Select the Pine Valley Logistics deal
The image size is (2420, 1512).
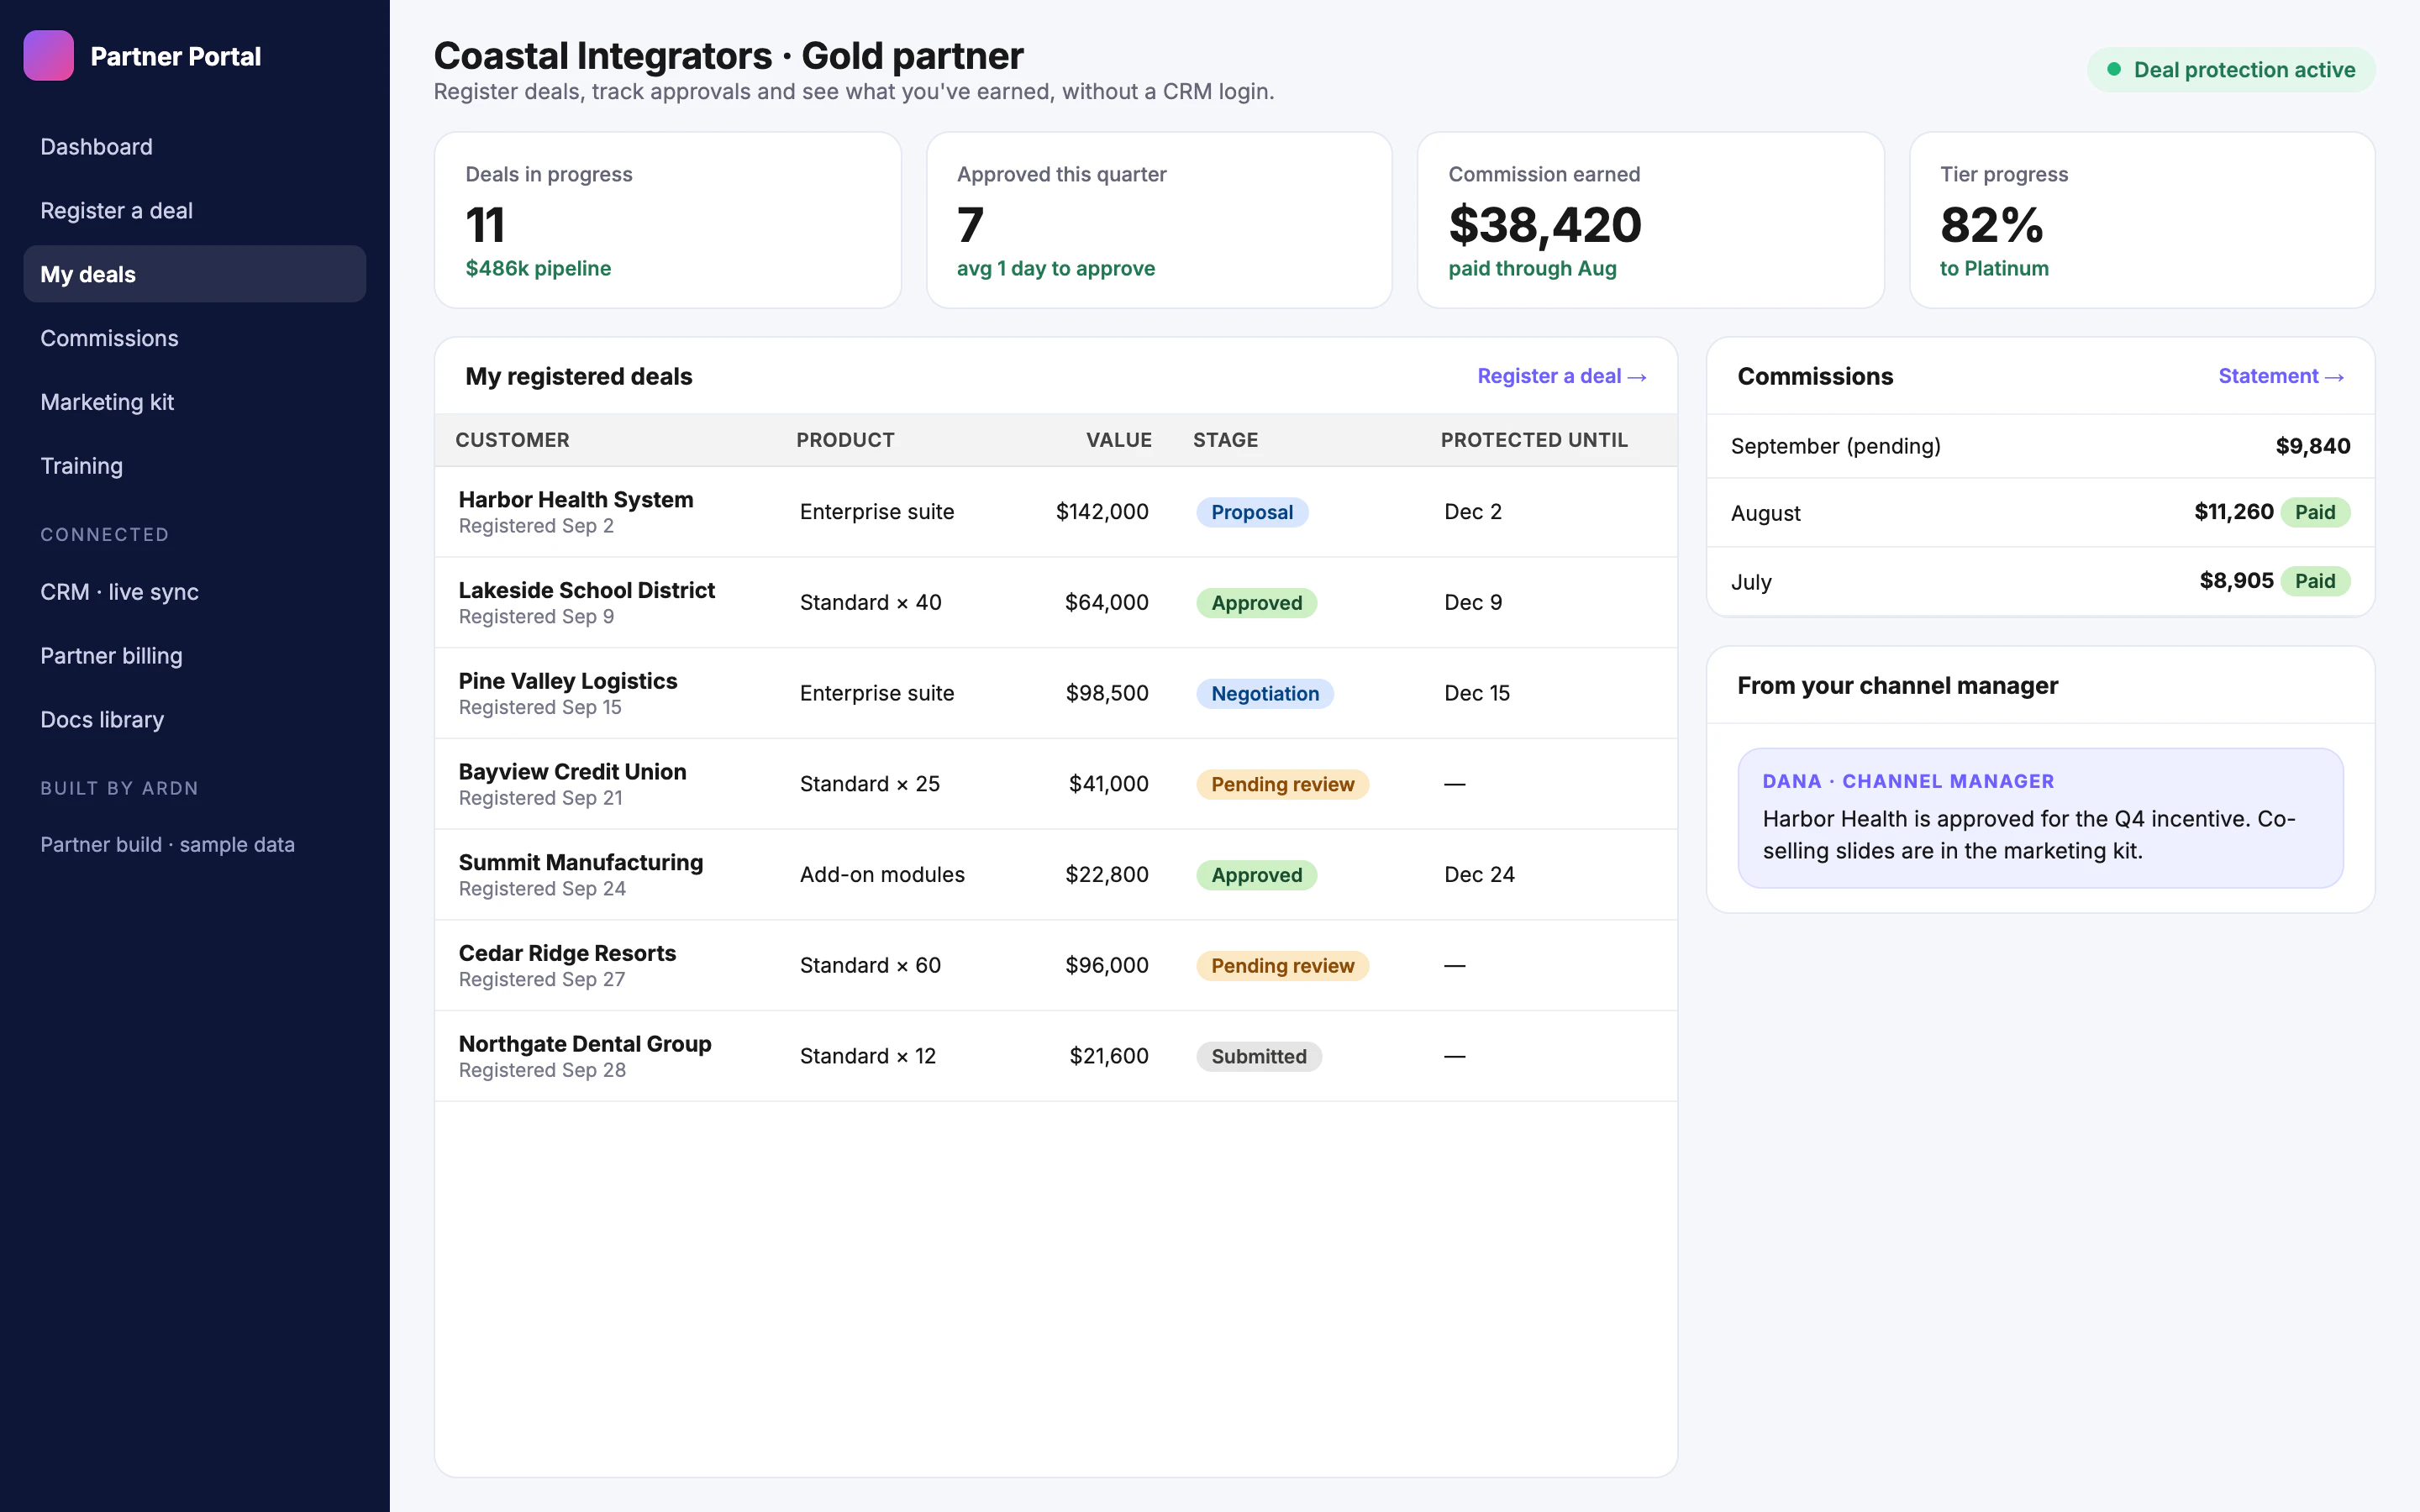(1056, 693)
